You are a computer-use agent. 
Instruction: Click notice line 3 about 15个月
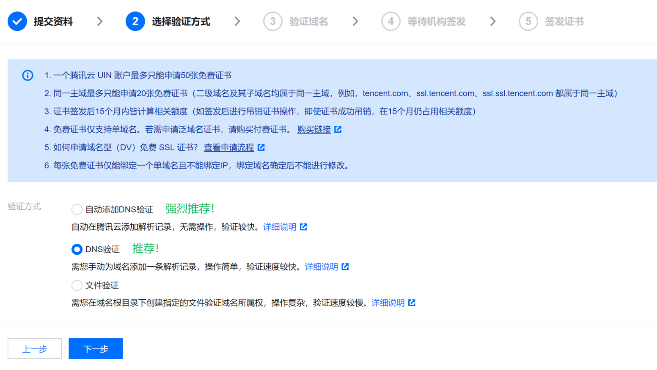tap(261, 112)
